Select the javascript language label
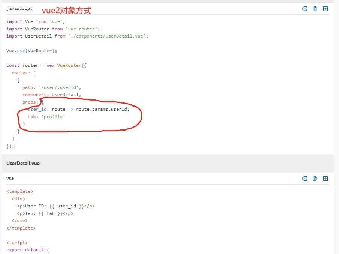Screen dimensions: 340x254 click(x=19, y=8)
